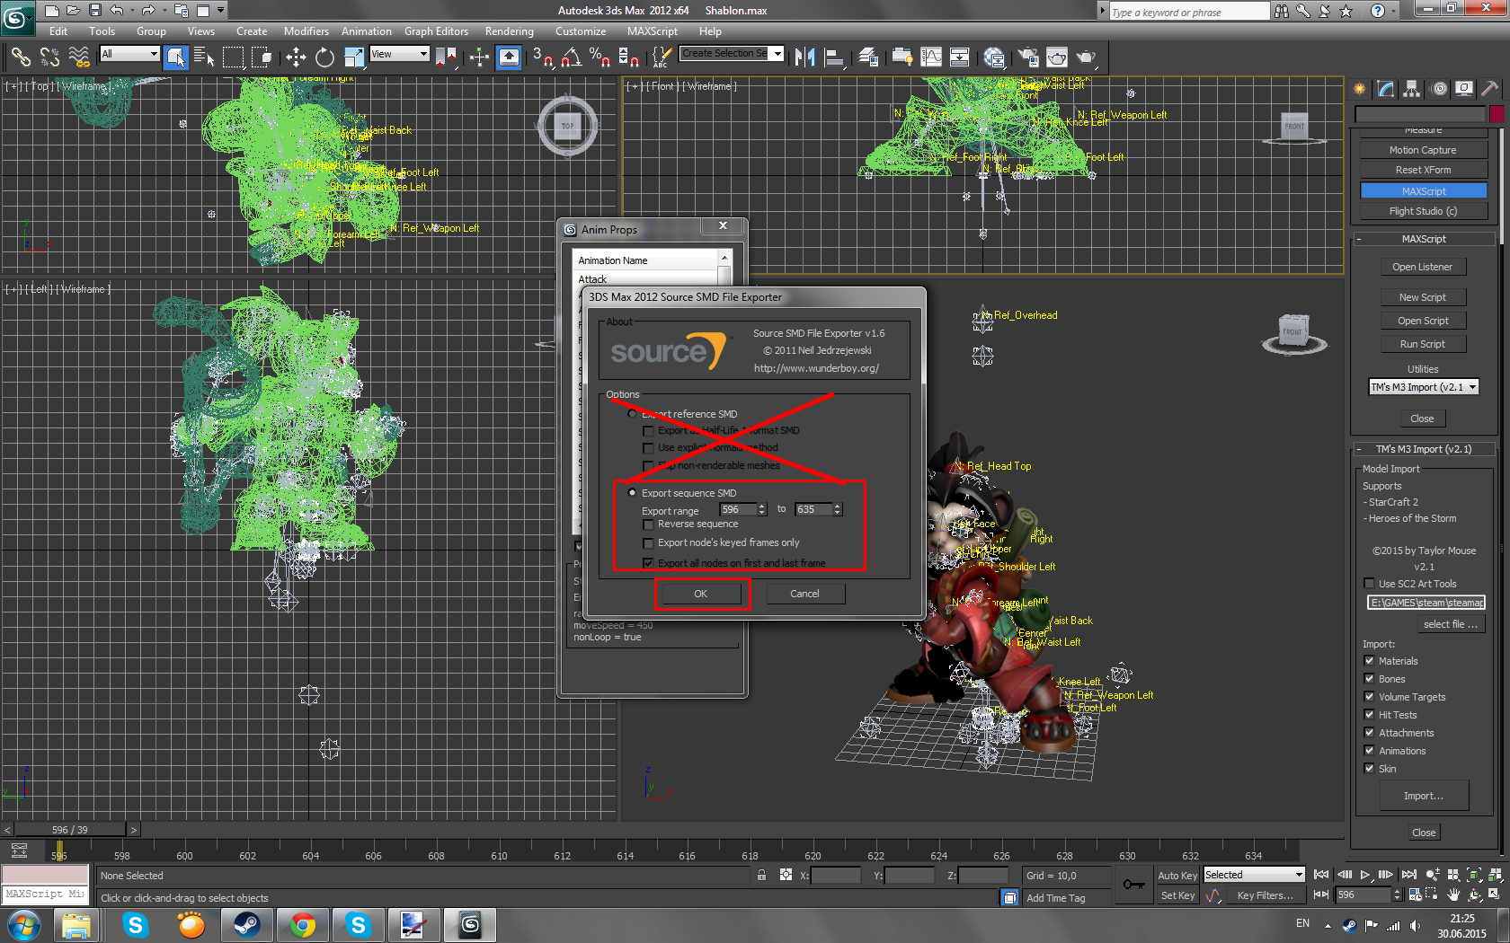1510x943 pixels.
Task: Open the Graph Editors menu
Action: point(436,31)
